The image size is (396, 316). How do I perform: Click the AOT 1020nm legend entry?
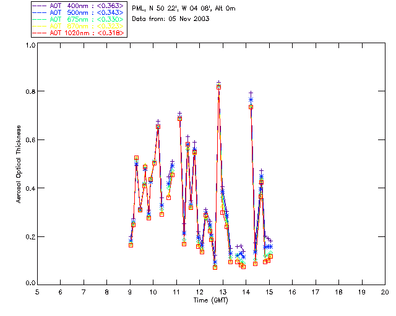79,33
